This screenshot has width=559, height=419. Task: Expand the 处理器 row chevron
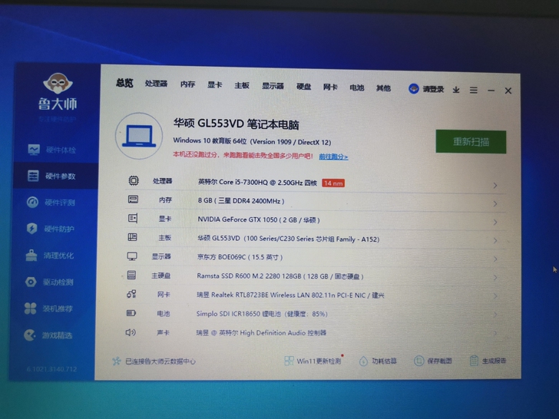(495, 185)
